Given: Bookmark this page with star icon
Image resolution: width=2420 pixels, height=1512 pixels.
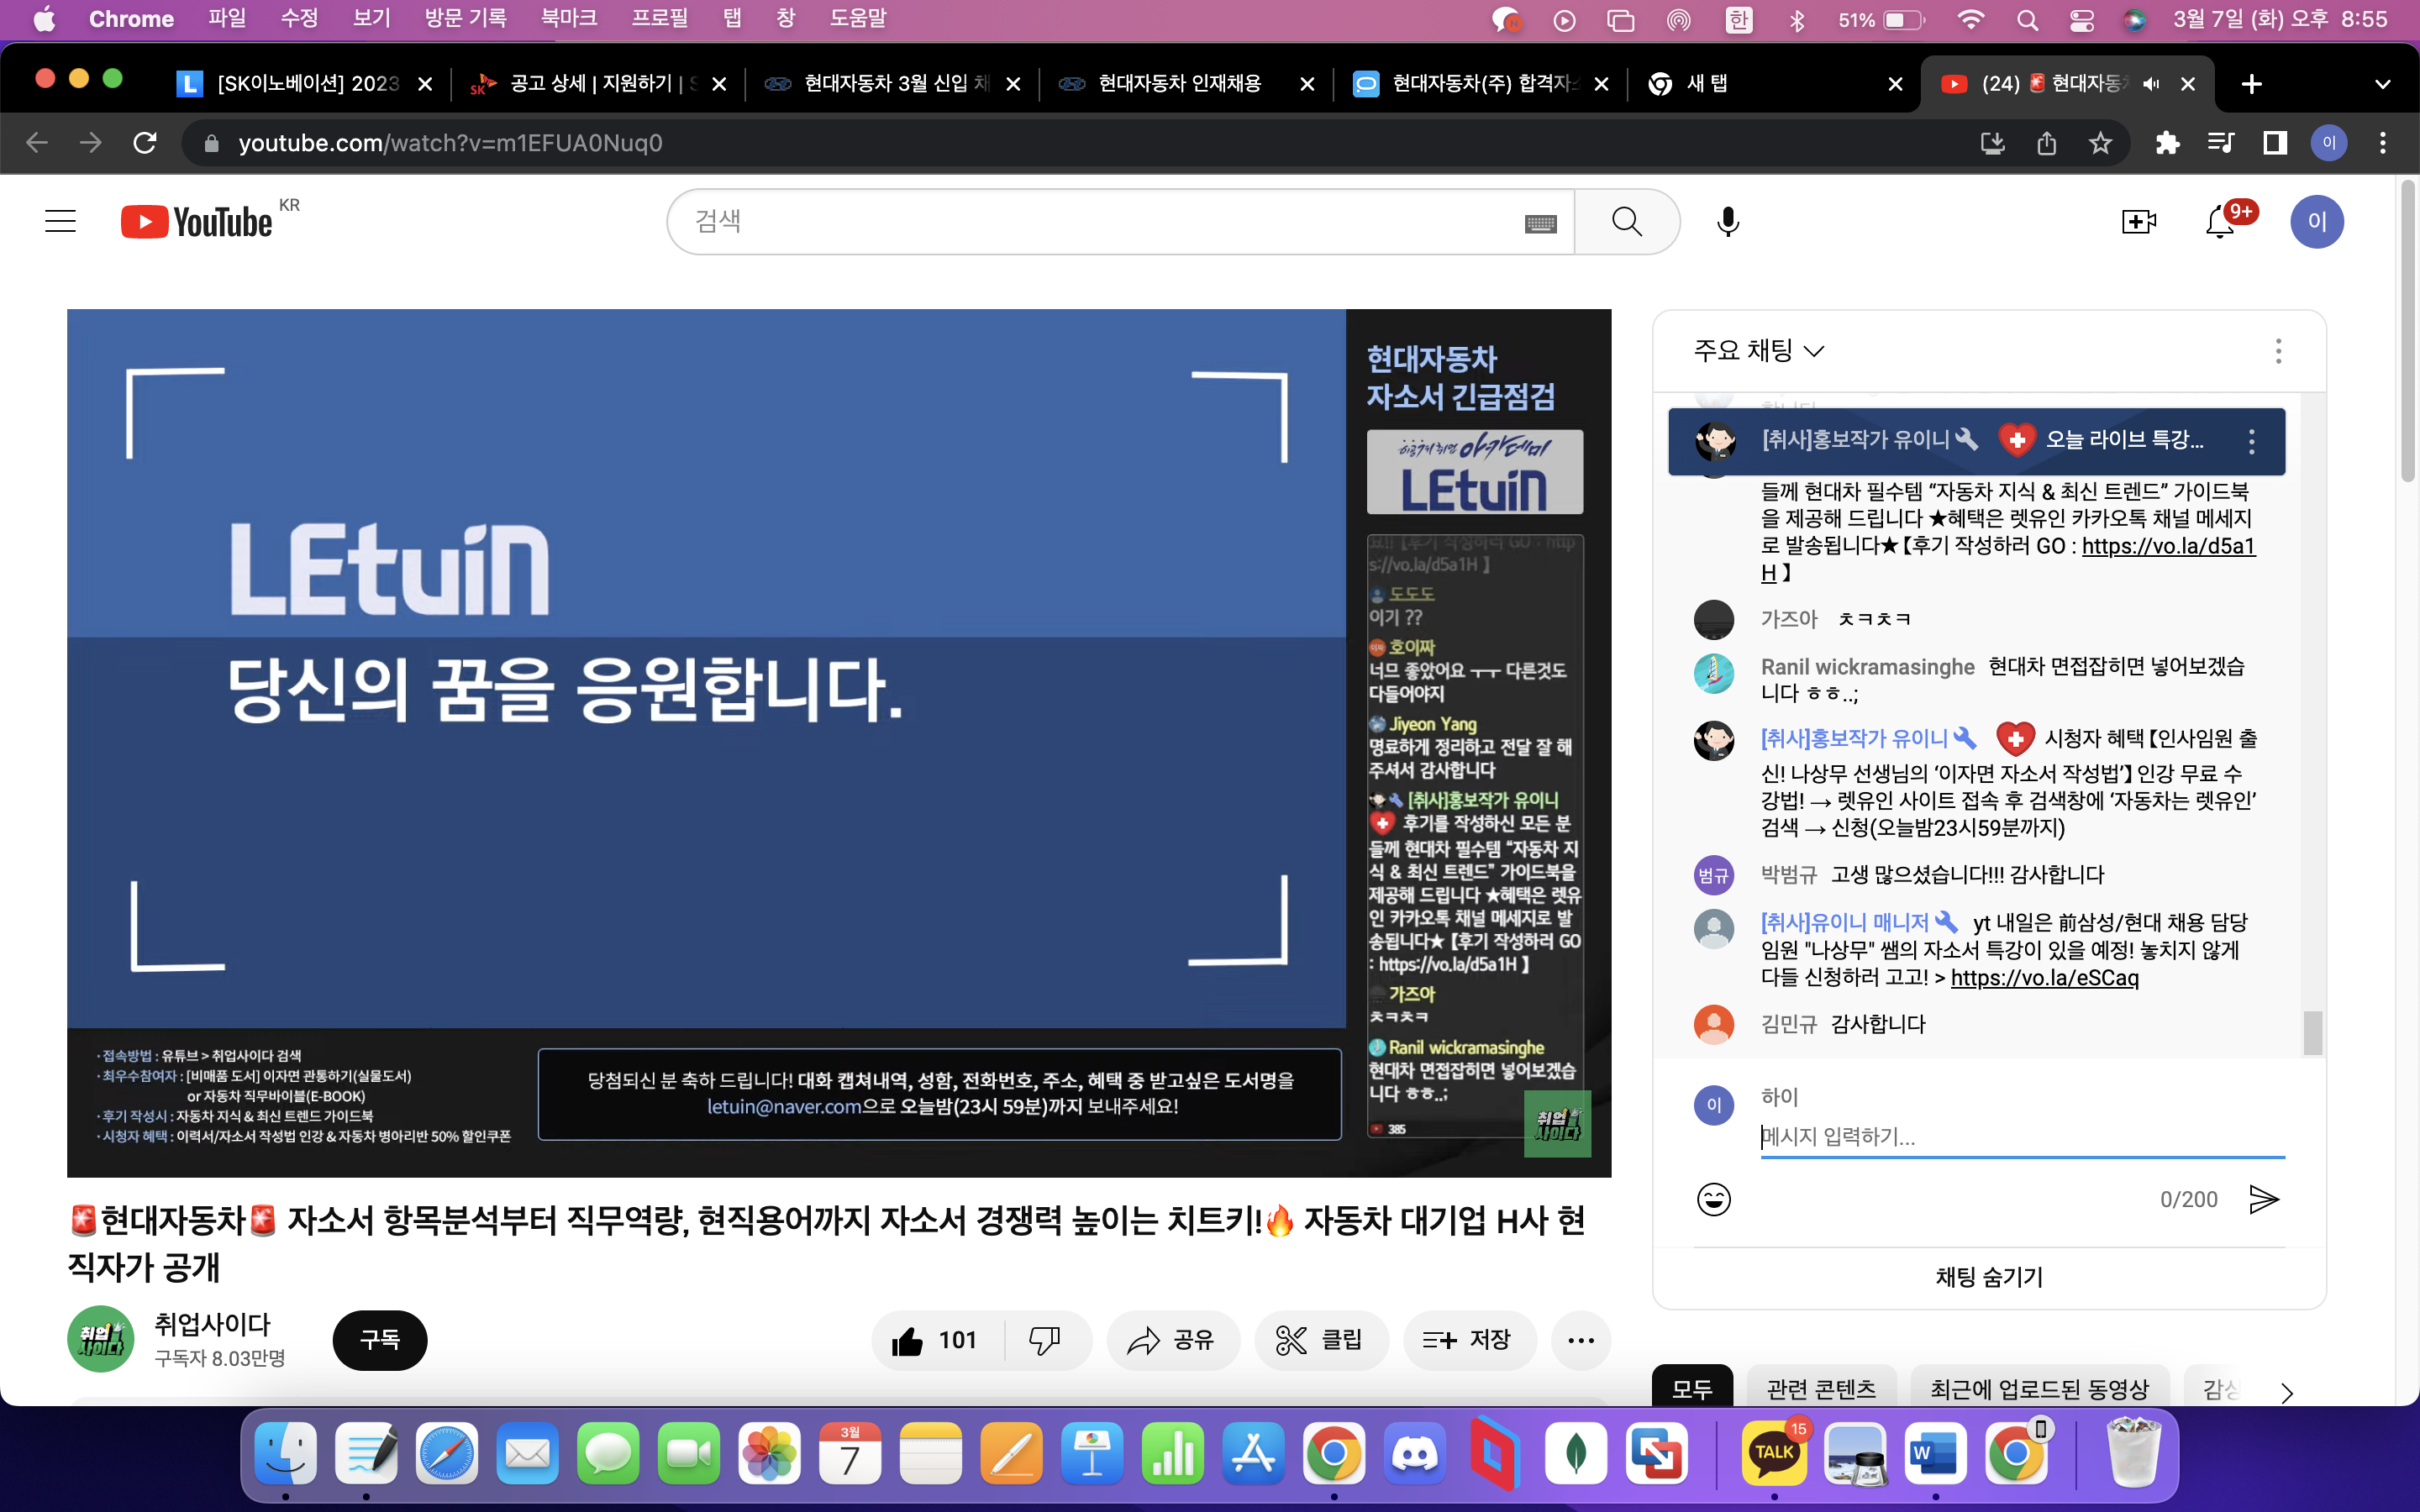Looking at the screenshot, I should click(x=2100, y=143).
